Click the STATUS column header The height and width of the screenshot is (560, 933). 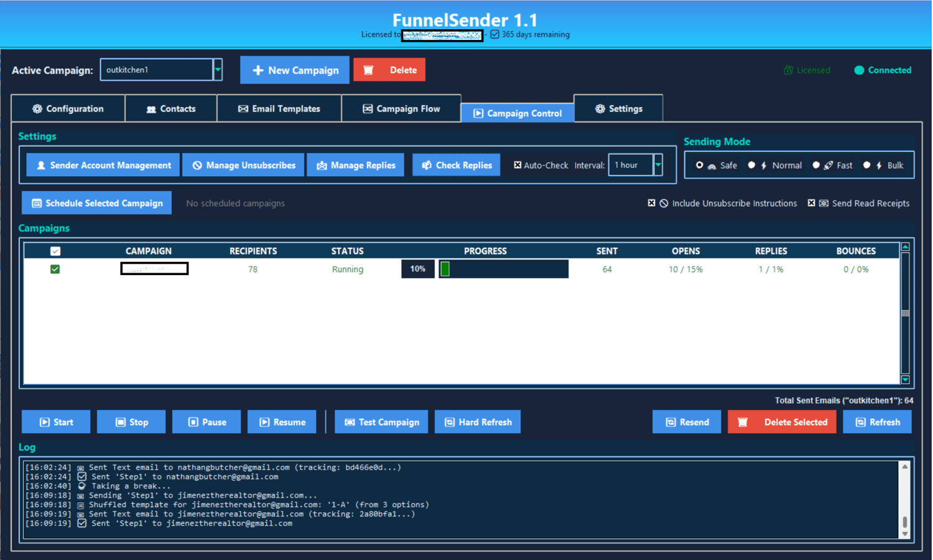348,251
